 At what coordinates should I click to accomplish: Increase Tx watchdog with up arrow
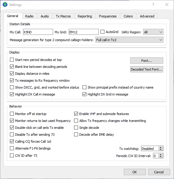tap(161, 147)
